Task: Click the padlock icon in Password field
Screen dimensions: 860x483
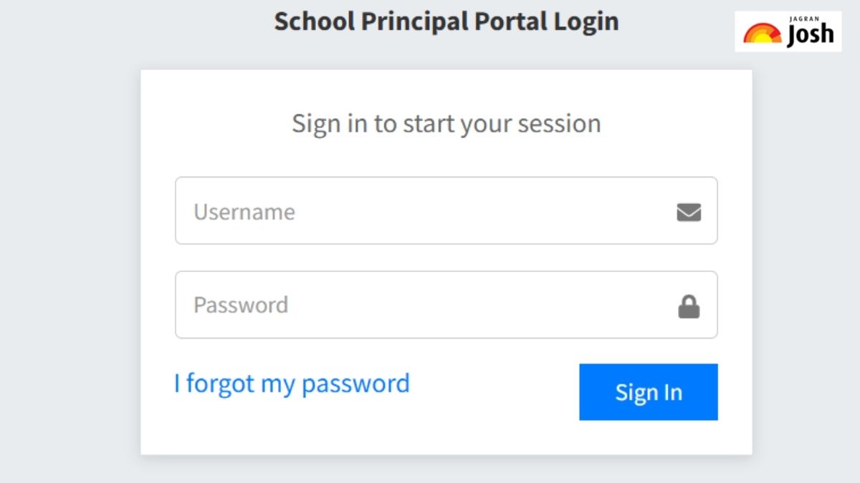Action: (x=689, y=306)
